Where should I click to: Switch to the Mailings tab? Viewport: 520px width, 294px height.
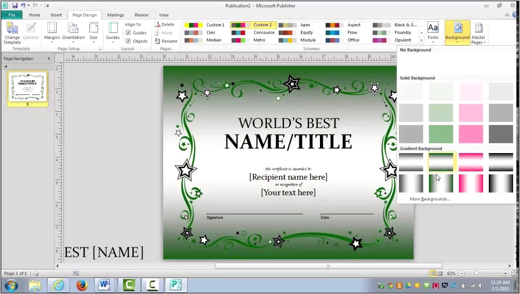tap(116, 15)
